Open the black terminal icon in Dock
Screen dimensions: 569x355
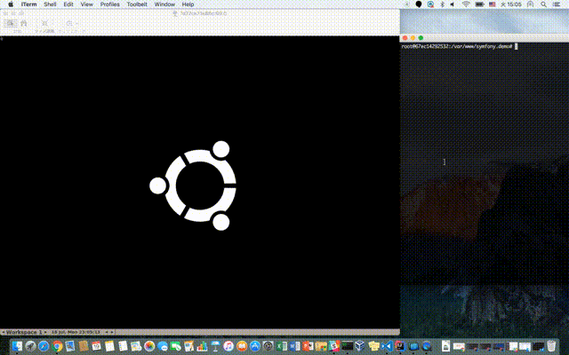[x=348, y=345]
